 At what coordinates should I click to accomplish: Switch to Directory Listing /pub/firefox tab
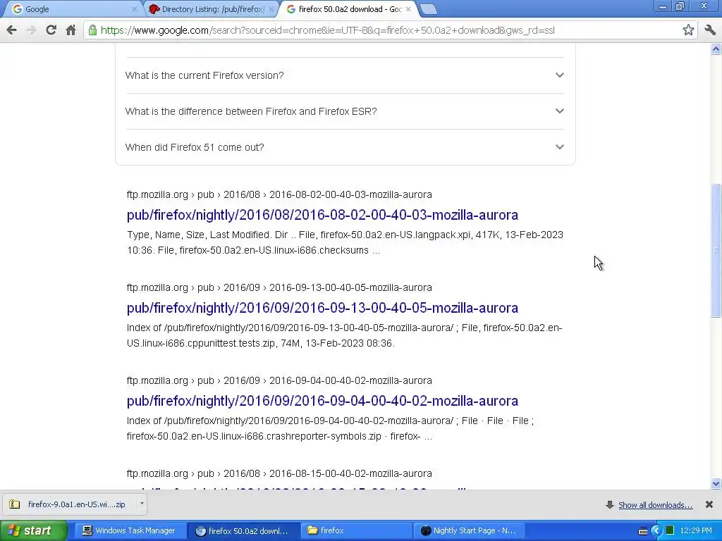[x=210, y=9]
